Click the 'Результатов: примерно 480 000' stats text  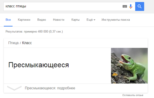34,31
